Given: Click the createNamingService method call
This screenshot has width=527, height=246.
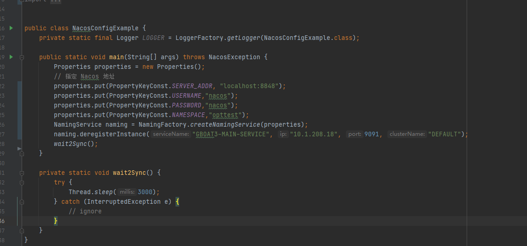Looking at the screenshot, I should point(225,124).
